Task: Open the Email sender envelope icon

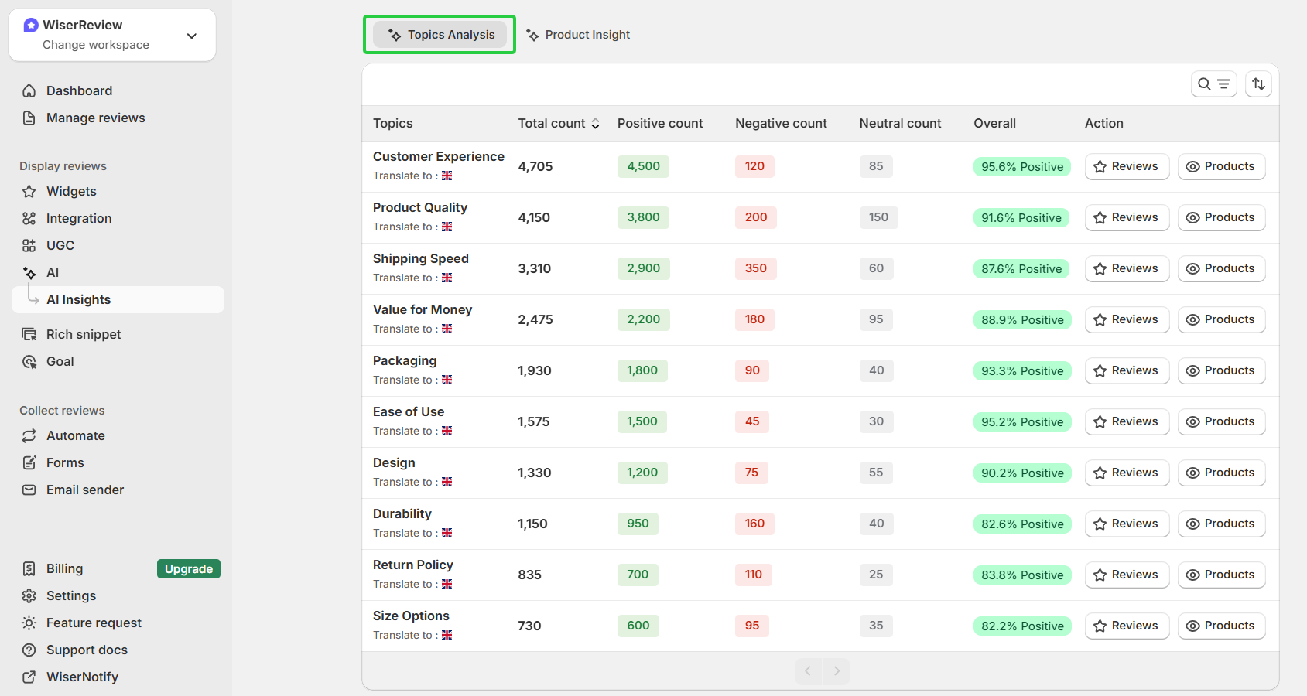Action: (29, 490)
